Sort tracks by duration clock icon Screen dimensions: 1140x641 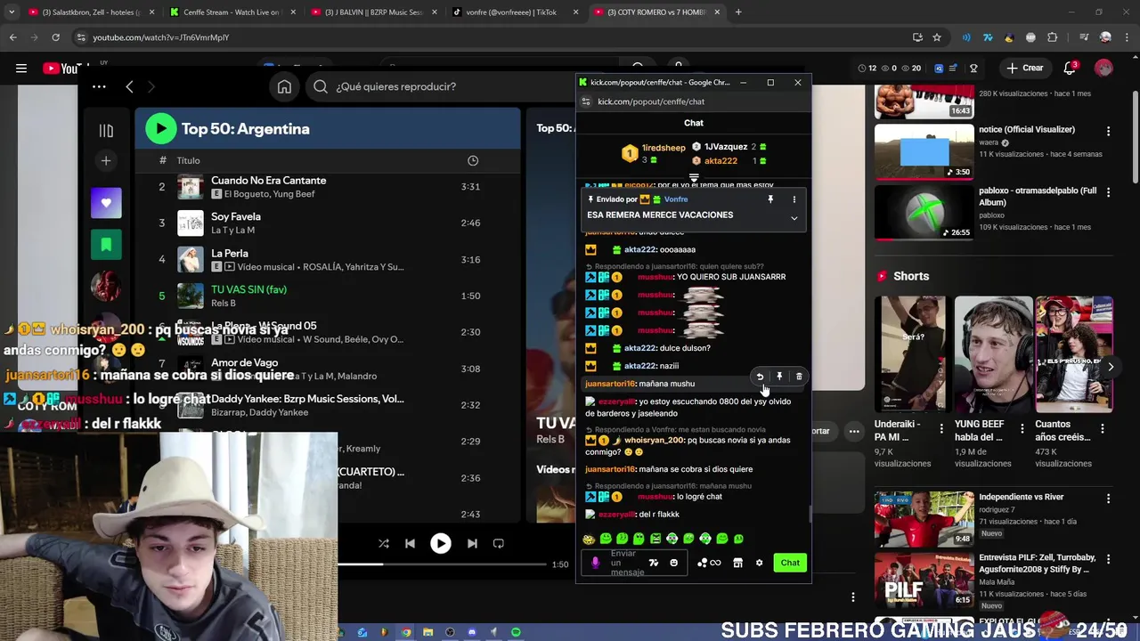pos(473,160)
